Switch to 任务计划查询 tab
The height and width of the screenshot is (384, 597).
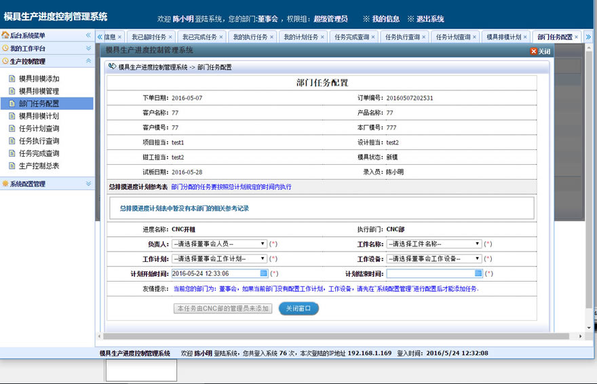coord(453,37)
